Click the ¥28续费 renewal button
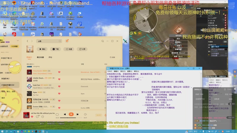The height and width of the screenshot is (133, 237). 15,46
